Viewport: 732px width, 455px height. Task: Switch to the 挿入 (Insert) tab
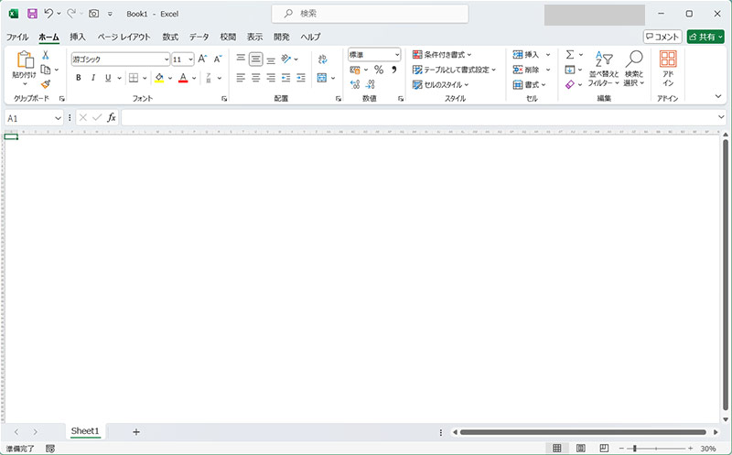pyautogui.click(x=78, y=37)
